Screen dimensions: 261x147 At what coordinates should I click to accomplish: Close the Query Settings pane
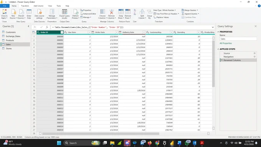pyautogui.click(x=256, y=26)
